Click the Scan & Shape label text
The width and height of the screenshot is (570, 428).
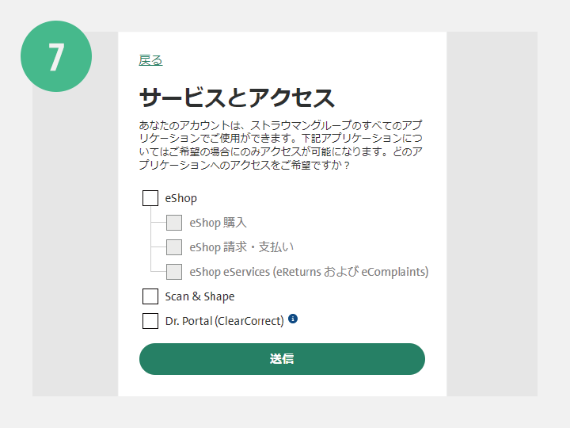click(199, 296)
